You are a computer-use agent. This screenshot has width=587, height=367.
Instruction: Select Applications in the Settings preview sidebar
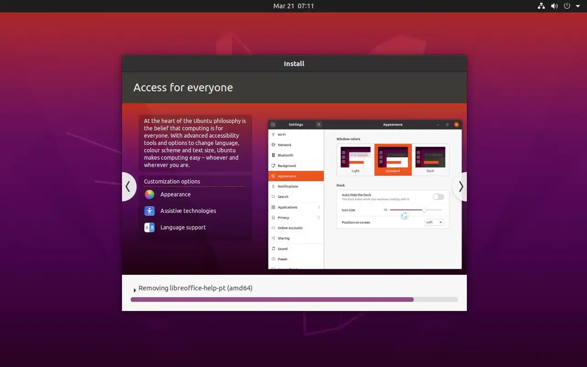pos(296,207)
